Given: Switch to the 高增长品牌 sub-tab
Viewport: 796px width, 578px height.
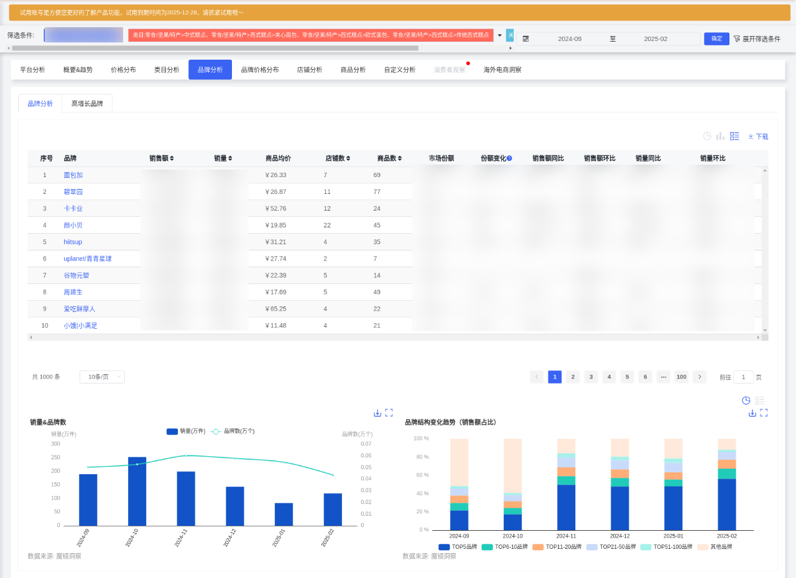Looking at the screenshot, I should (87, 104).
